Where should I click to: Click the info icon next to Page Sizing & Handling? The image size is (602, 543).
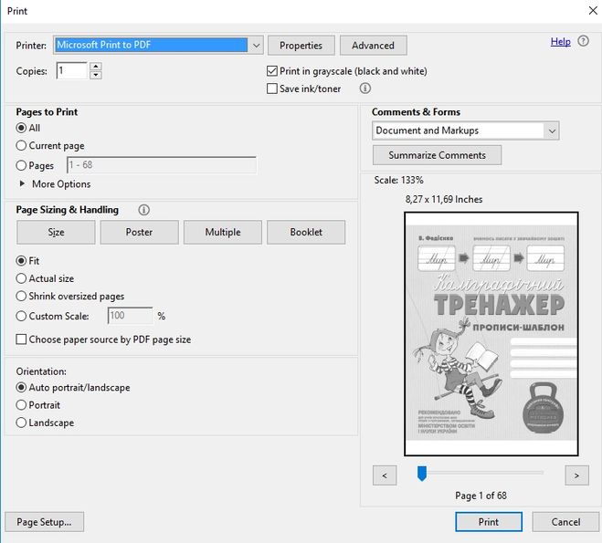(x=143, y=210)
